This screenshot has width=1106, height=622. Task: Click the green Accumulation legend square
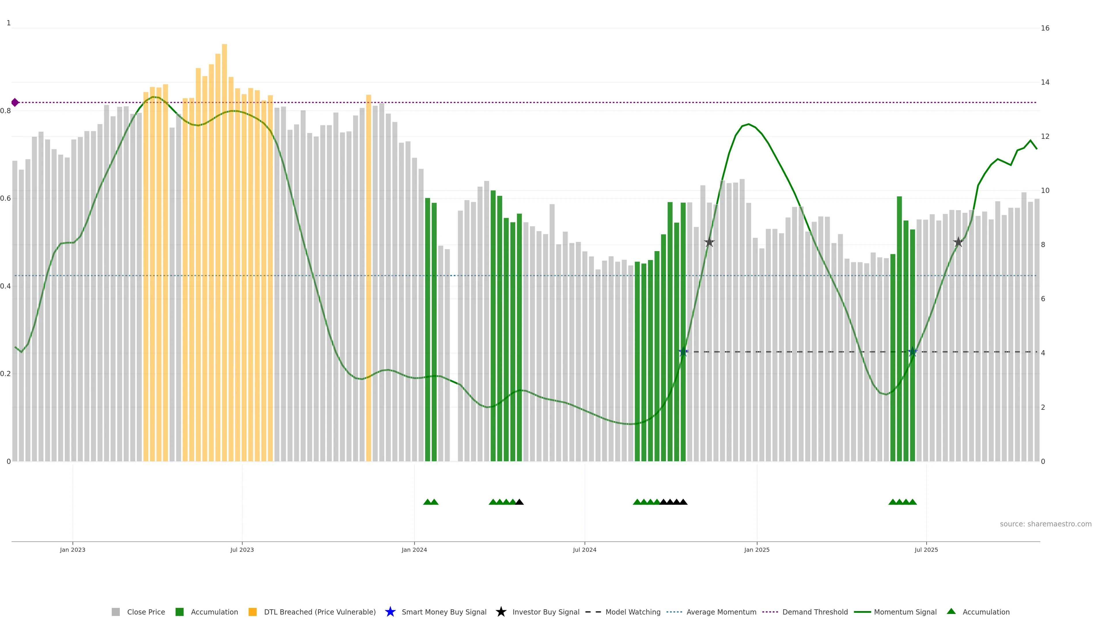point(179,612)
